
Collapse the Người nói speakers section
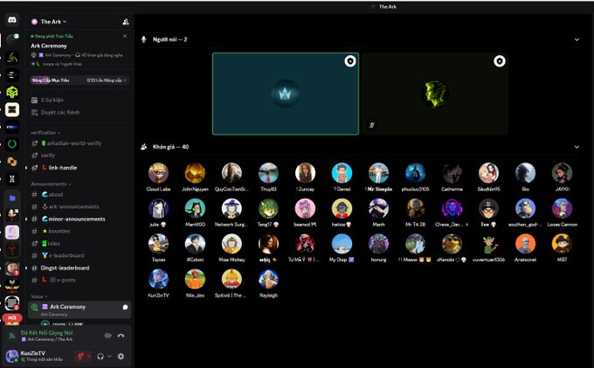pos(577,39)
